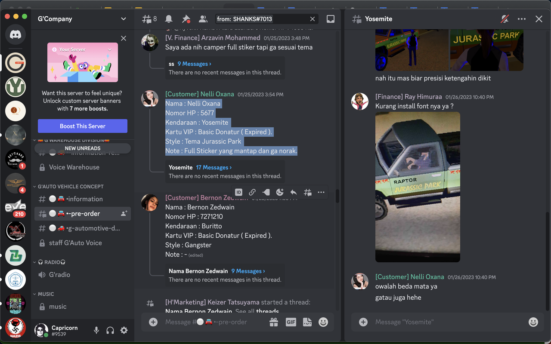Open Threads icon showing 8 in header
Screen dimensions: 551x344
pyautogui.click(x=149, y=19)
